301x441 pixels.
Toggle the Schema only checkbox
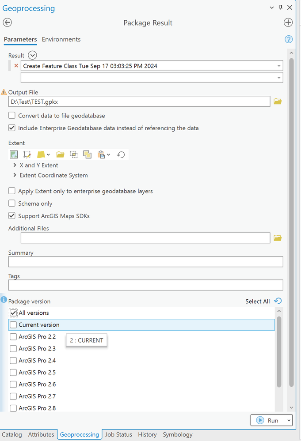pos(12,204)
